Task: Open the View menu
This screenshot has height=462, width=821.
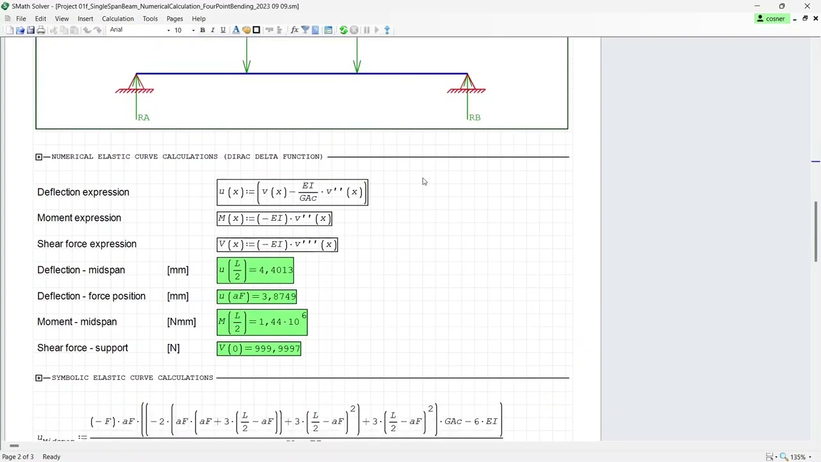Action: (x=62, y=19)
